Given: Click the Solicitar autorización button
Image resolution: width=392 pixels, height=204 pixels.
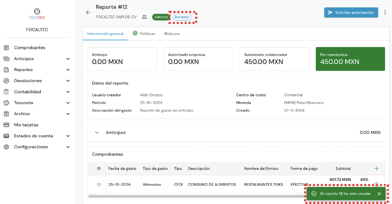Looking at the screenshot, I should tap(351, 13).
